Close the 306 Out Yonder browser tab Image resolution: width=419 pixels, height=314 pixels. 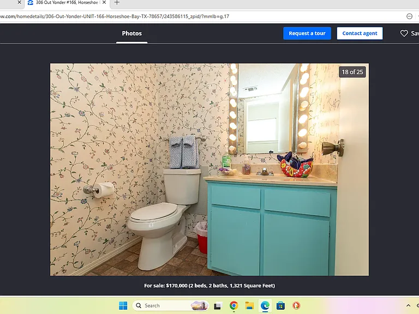pyautogui.click(x=104, y=2)
